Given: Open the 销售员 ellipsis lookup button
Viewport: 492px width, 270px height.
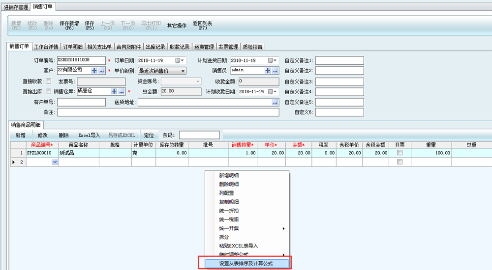Looking at the screenshot, I should click(x=275, y=71).
